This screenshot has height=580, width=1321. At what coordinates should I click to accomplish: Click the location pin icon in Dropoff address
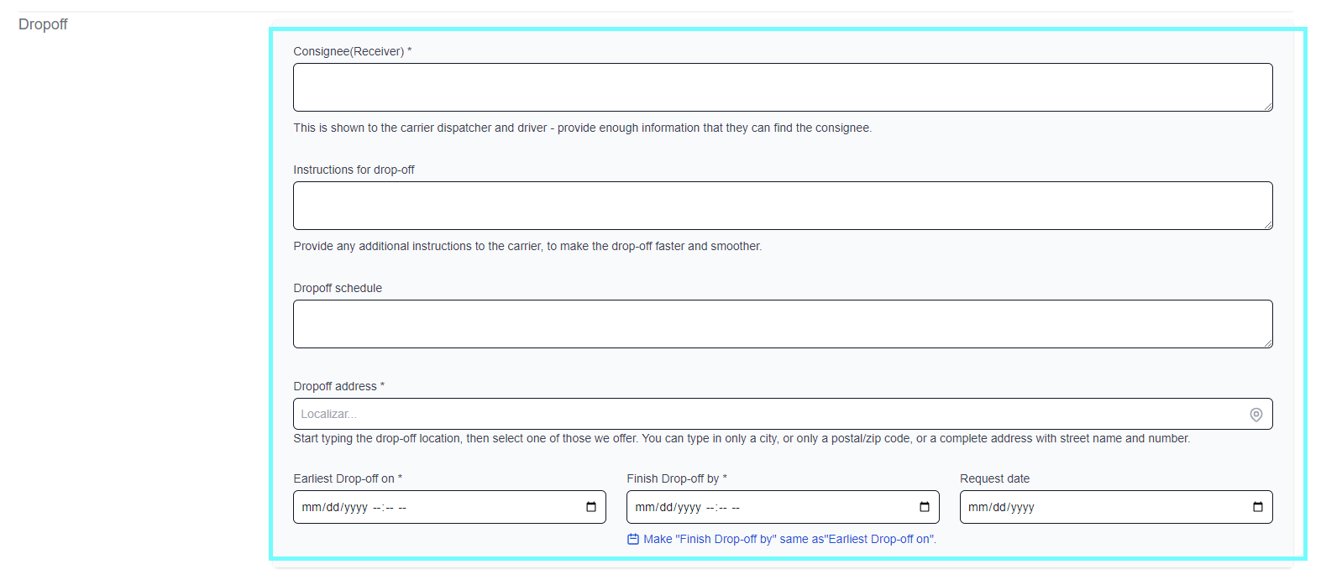[1256, 415]
